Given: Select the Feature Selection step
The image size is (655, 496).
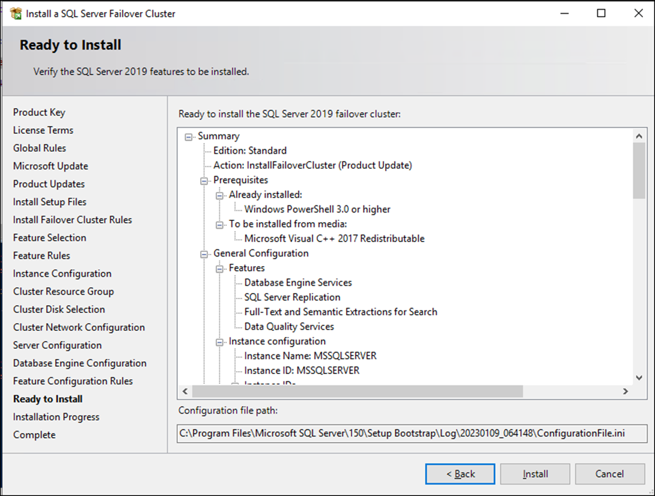Looking at the screenshot, I should pos(50,238).
